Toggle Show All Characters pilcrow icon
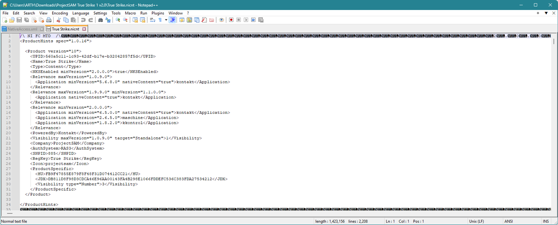The width and height of the screenshot is (558, 225). pyautogui.click(x=160, y=20)
